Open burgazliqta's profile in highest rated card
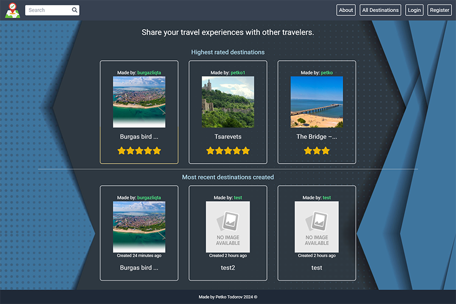Viewport: 456px width, 304px height. pyautogui.click(x=149, y=72)
